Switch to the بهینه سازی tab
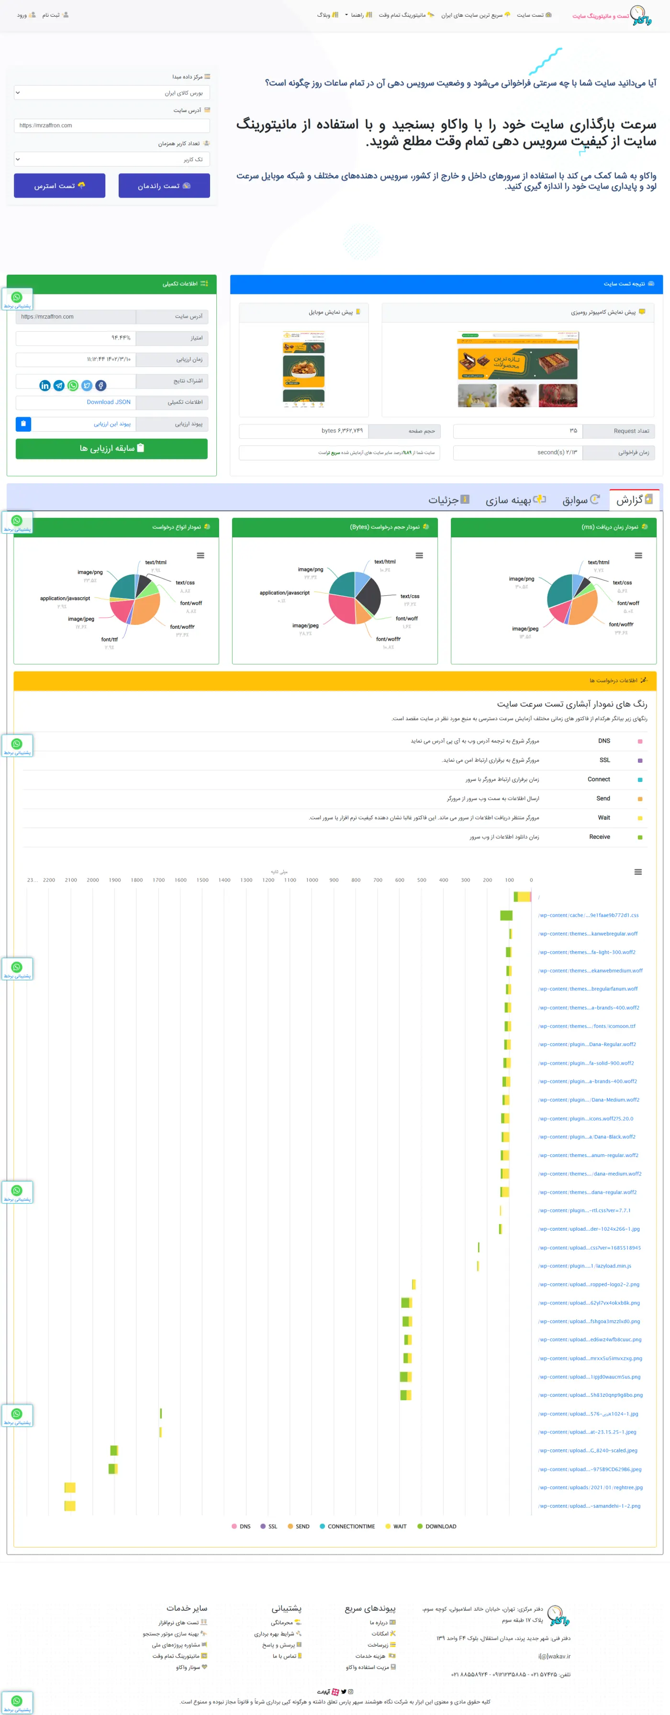Screen dimensions: 670x1715 click(x=515, y=499)
